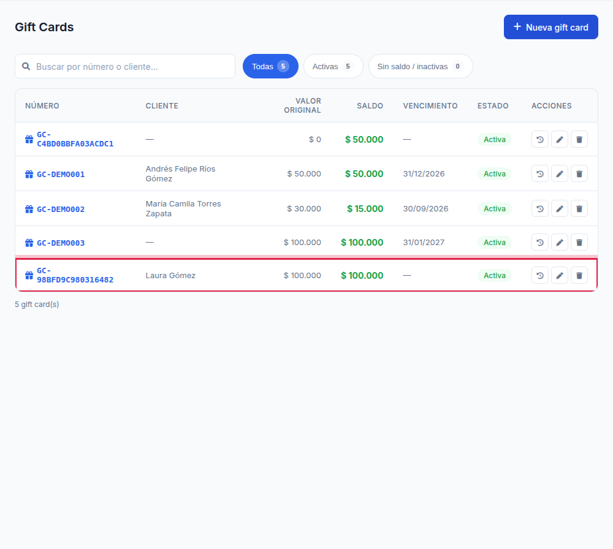This screenshot has width=613, height=549.
Task: Click trash icon on GC-DEMO002 row
Action: pos(579,209)
